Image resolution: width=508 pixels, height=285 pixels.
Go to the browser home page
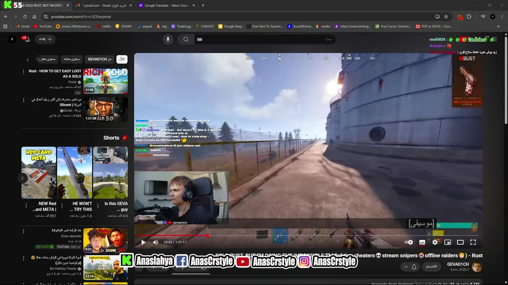[x=34, y=17]
